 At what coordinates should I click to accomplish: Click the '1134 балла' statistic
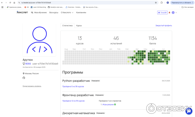click(x=153, y=40)
